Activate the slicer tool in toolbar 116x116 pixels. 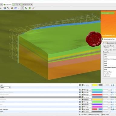click(x=8, y=8)
